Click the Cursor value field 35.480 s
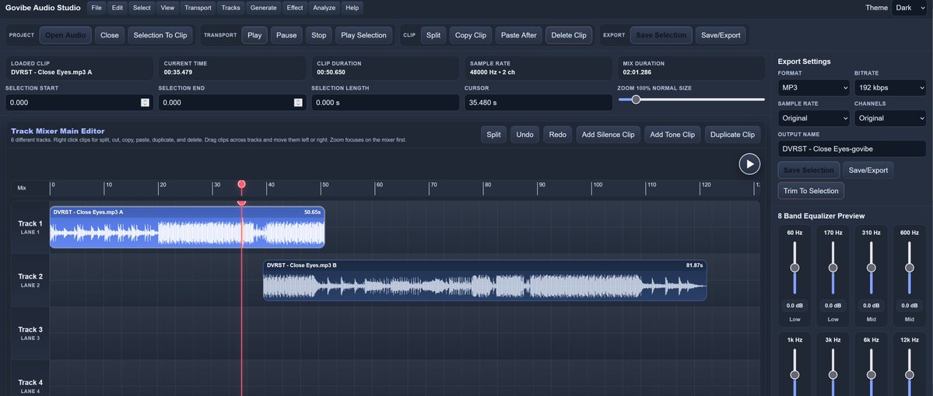933x396 pixels. click(x=538, y=103)
